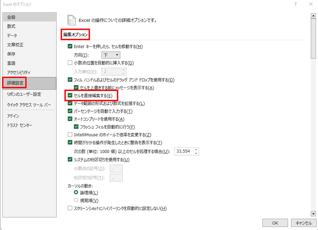Click scrollbar up arrow at top
The image size is (318, 230).
point(313,16)
